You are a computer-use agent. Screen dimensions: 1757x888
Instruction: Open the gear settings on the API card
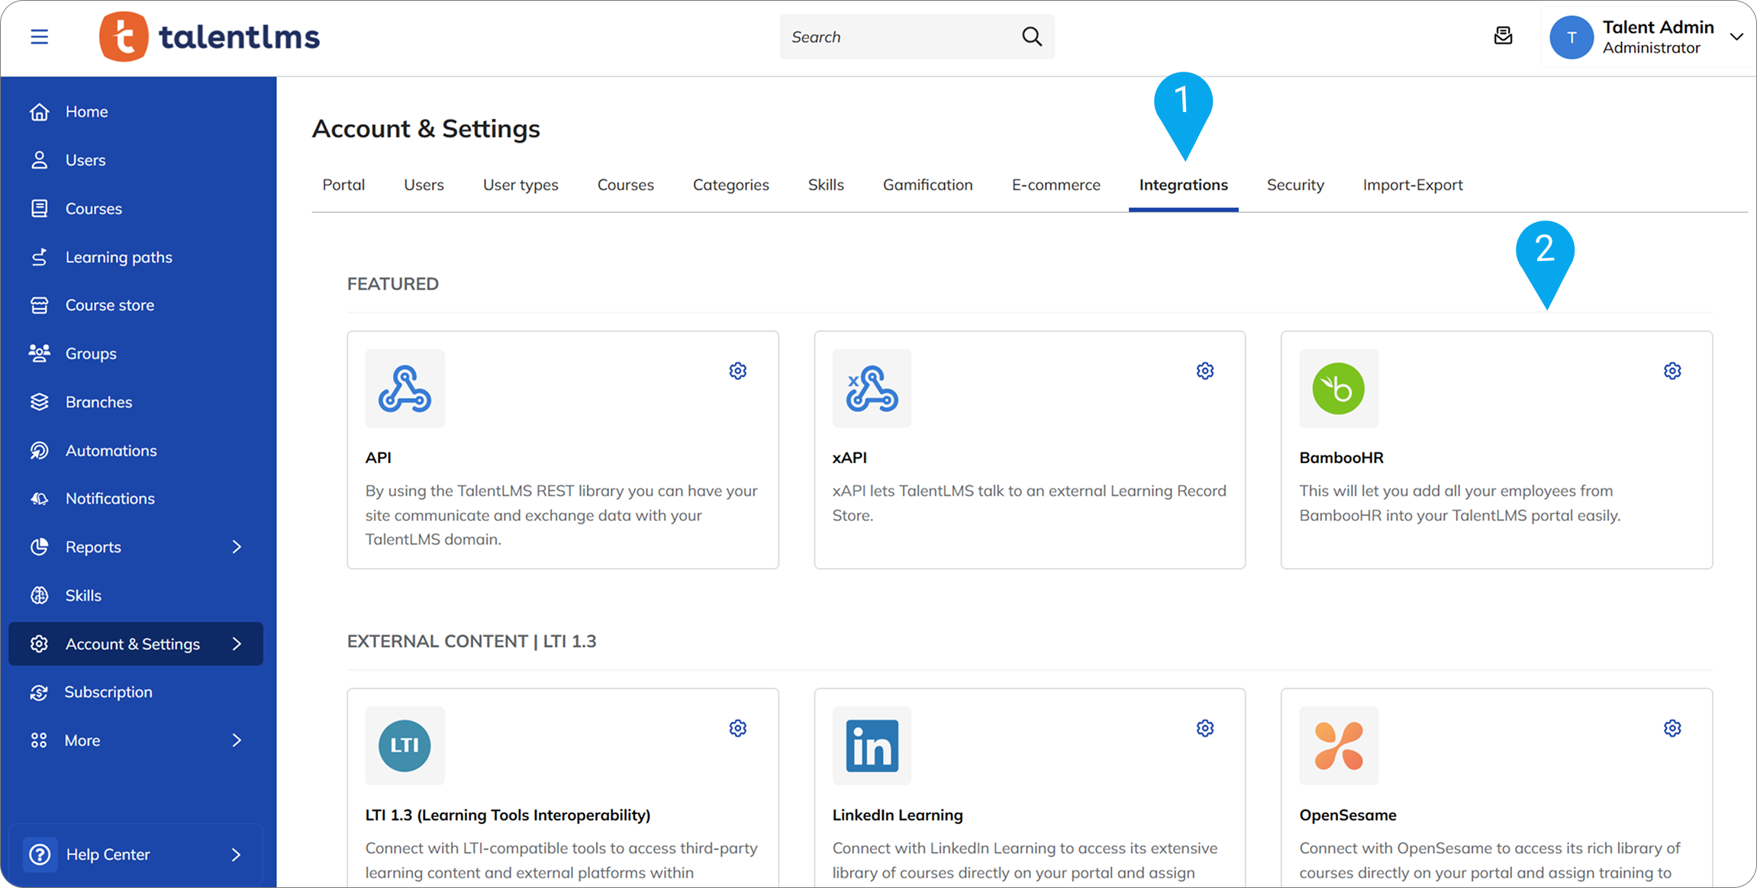tap(737, 371)
